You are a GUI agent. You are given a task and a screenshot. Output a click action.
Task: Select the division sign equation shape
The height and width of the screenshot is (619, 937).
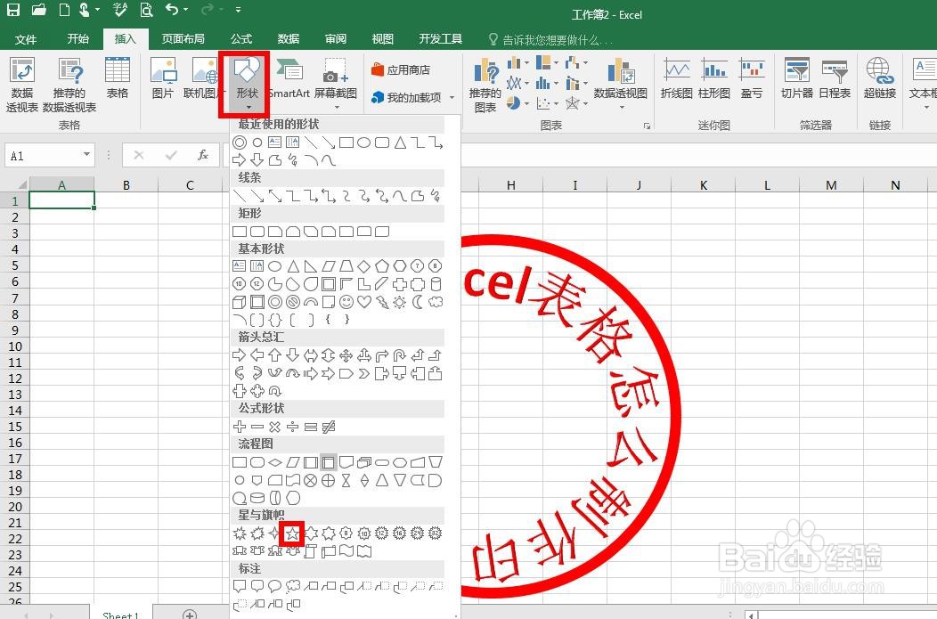(x=292, y=426)
